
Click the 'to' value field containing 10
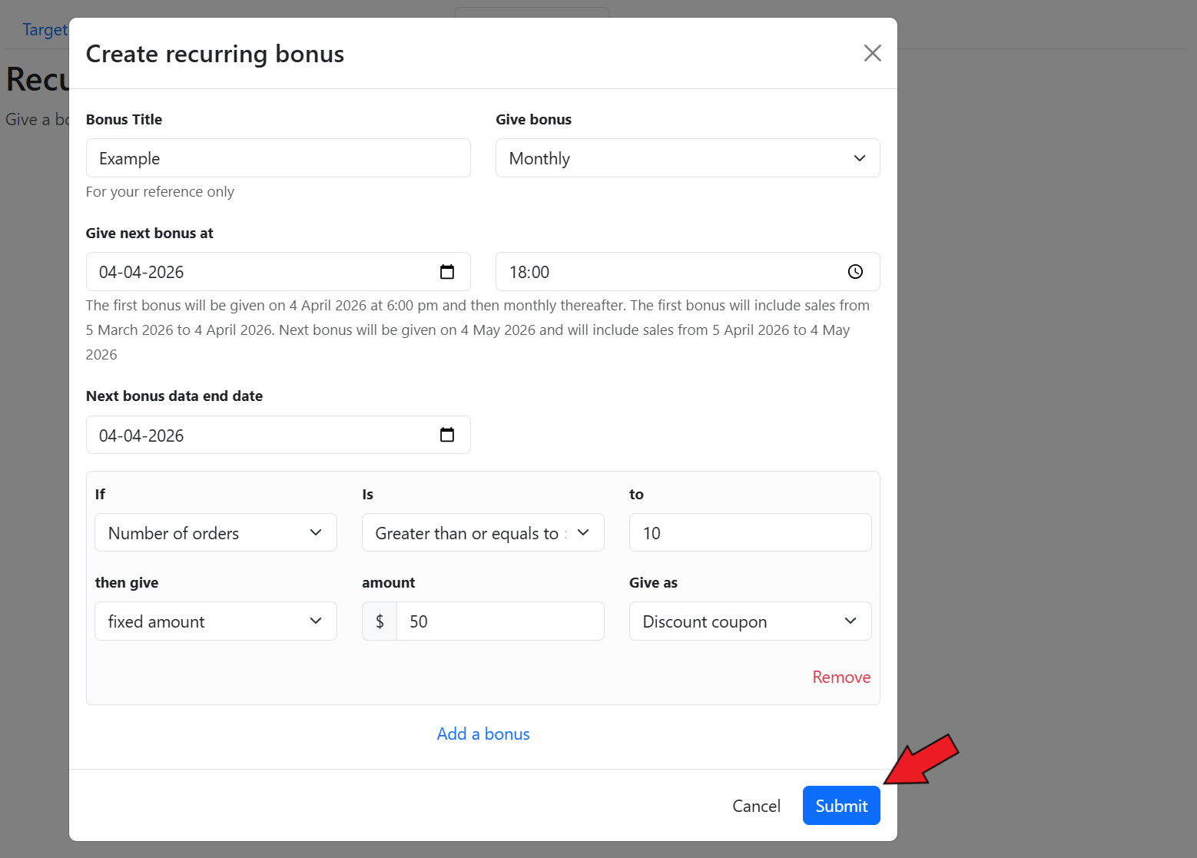tap(749, 533)
